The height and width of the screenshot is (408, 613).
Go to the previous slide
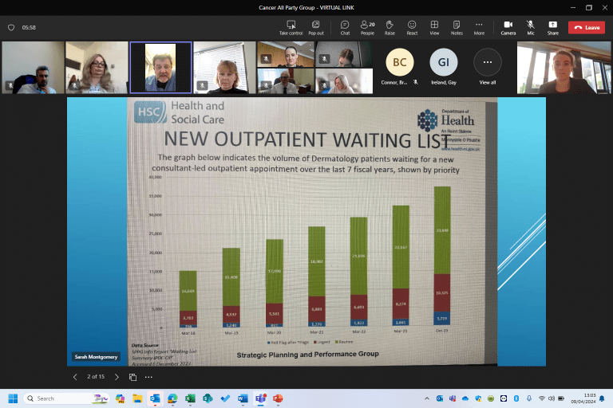(x=75, y=377)
